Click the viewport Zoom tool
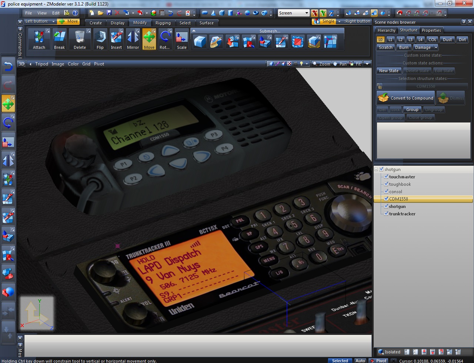Viewport: 474px width, 363px height. tap(321, 64)
